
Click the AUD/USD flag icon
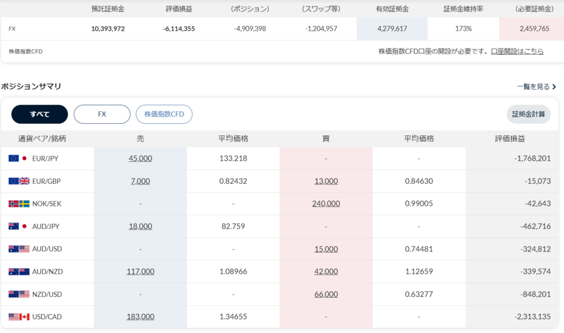point(19,249)
